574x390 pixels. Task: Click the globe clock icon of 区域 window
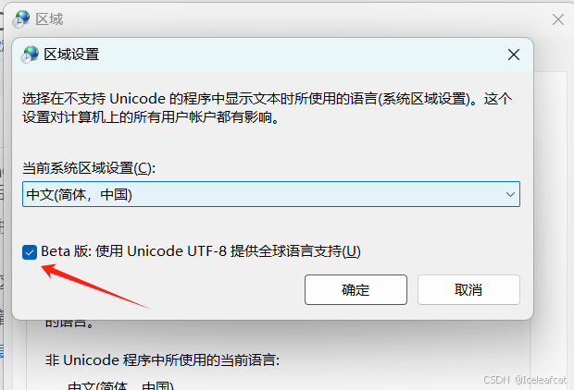[21, 19]
